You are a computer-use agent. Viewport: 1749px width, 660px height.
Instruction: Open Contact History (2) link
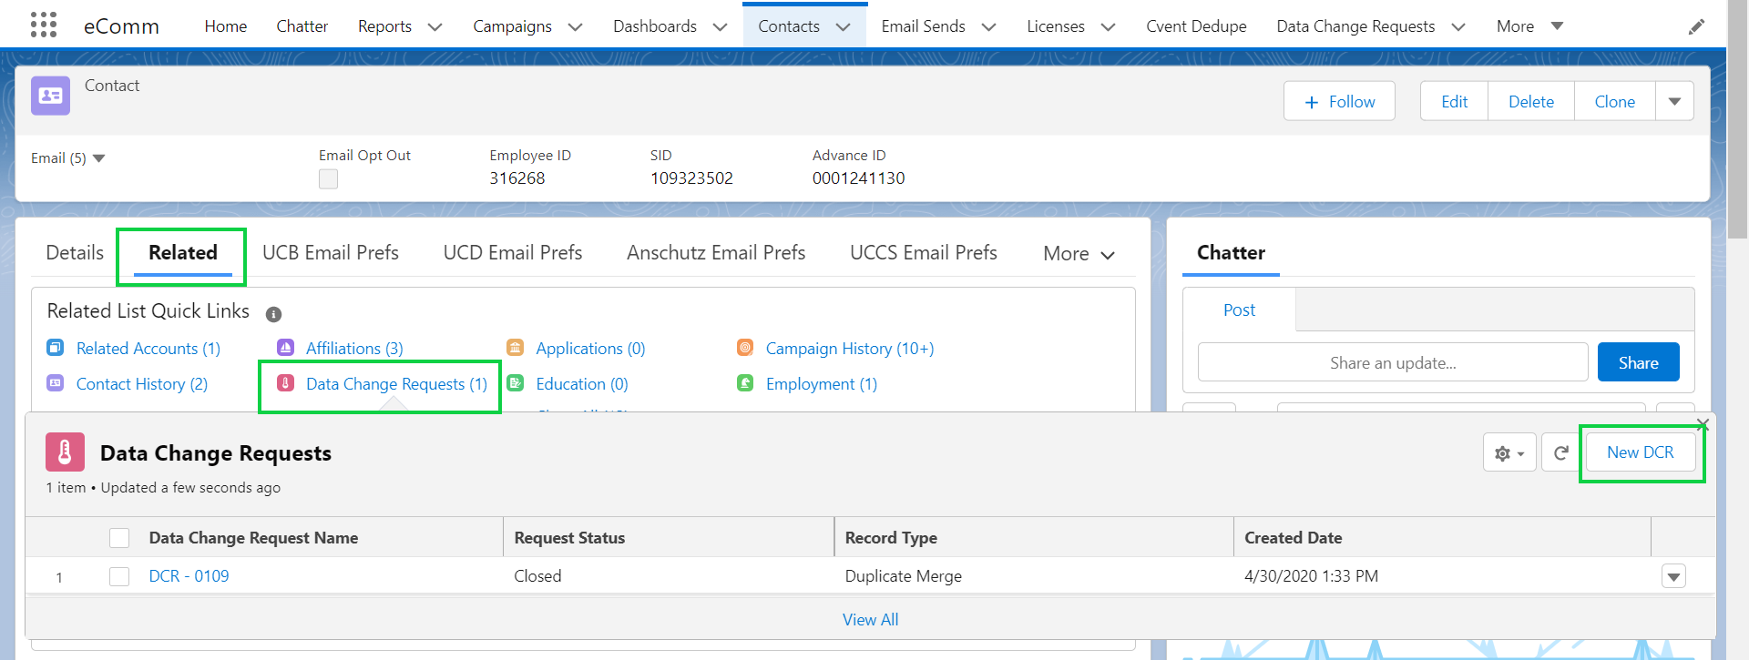pos(142,384)
